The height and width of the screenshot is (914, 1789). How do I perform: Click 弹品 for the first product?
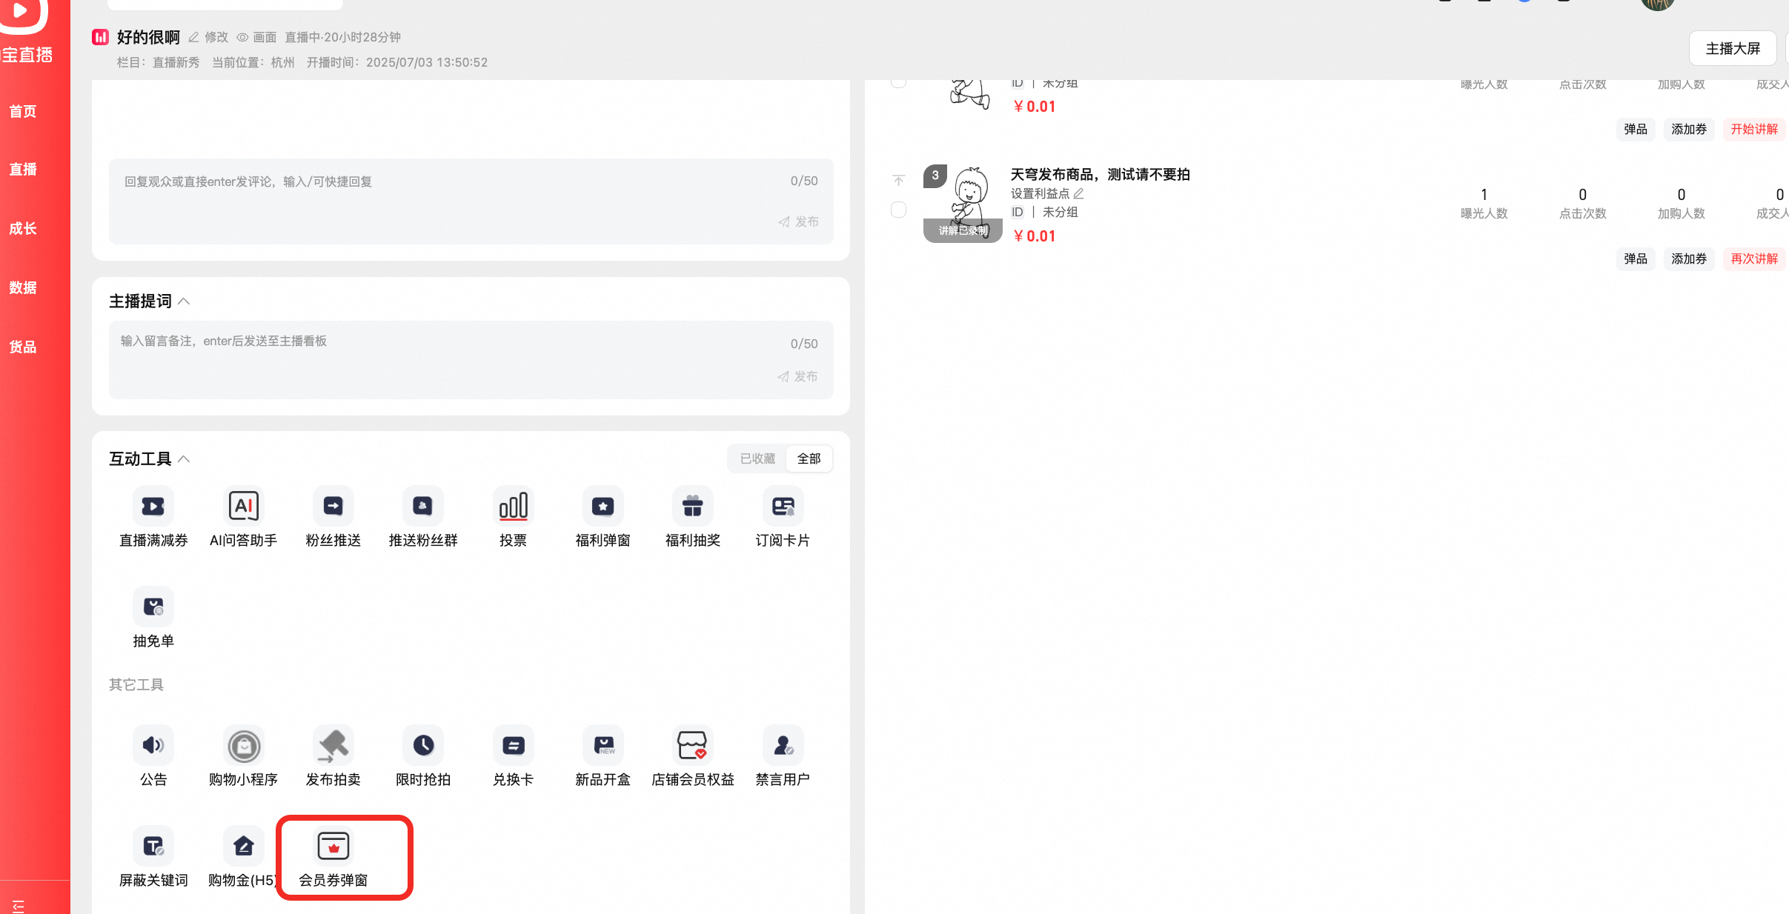pos(1636,129)
